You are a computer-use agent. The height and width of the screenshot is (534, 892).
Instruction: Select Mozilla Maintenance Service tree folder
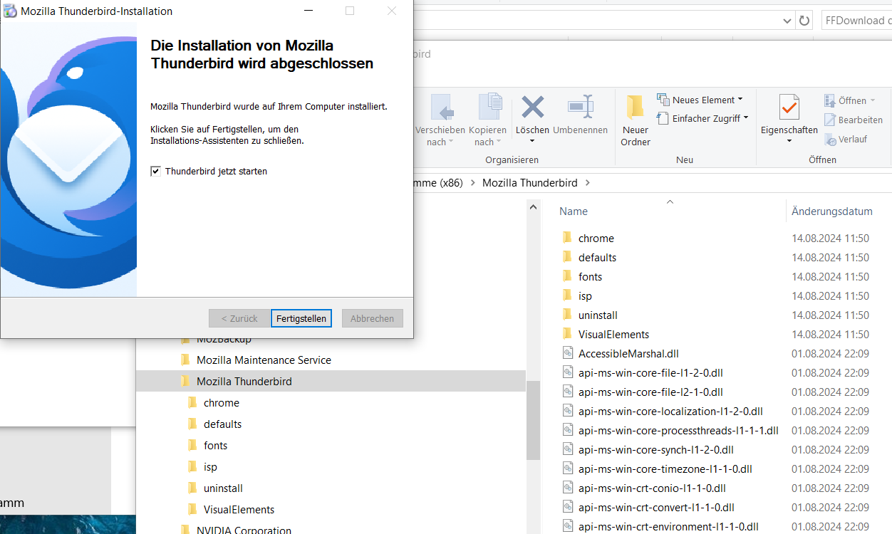tap(264, 360)
